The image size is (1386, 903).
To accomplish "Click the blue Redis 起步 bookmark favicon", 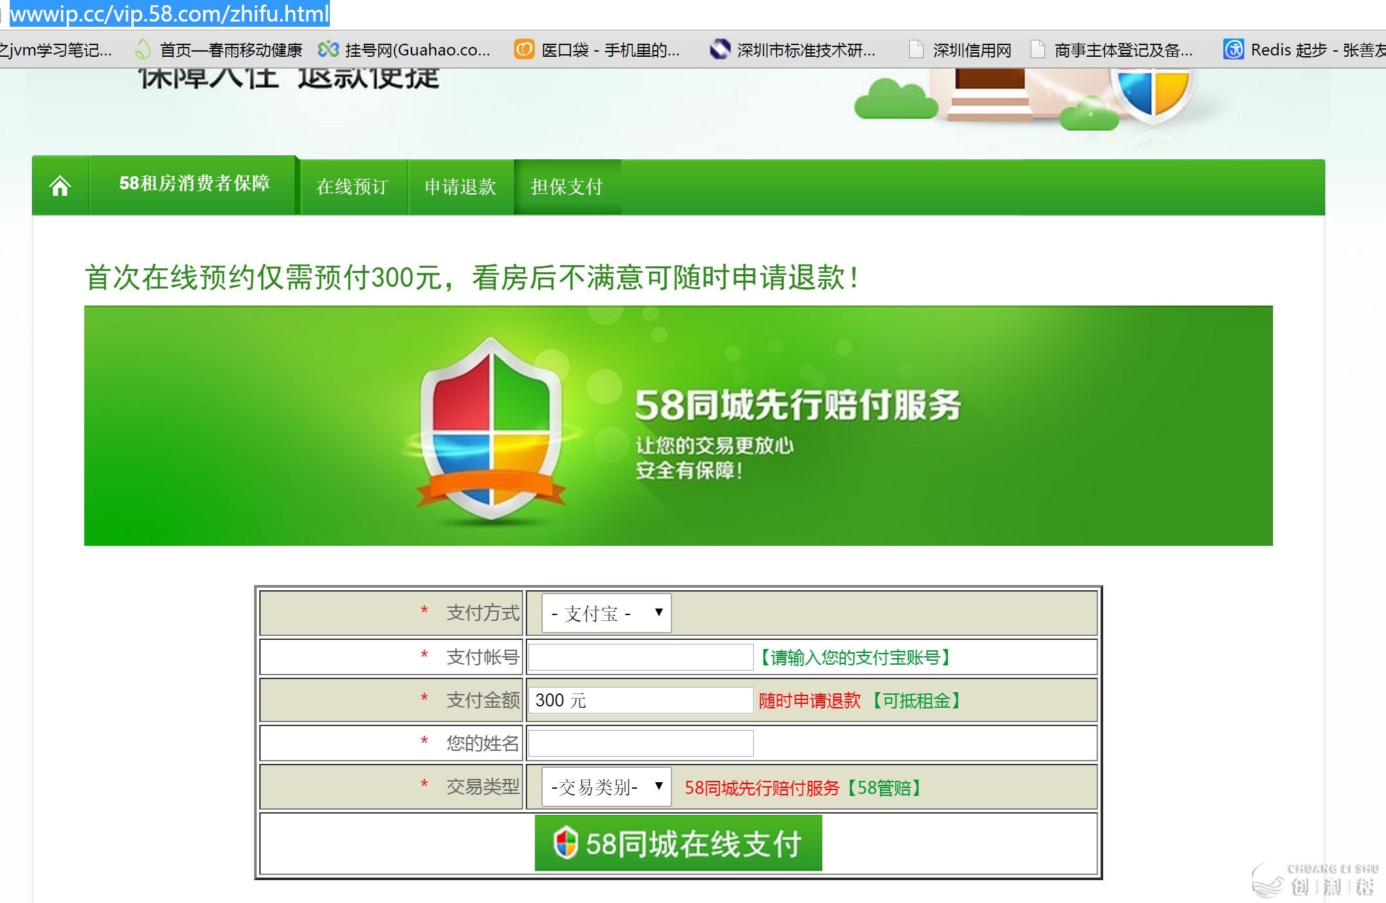I will tap(1233, 50).
